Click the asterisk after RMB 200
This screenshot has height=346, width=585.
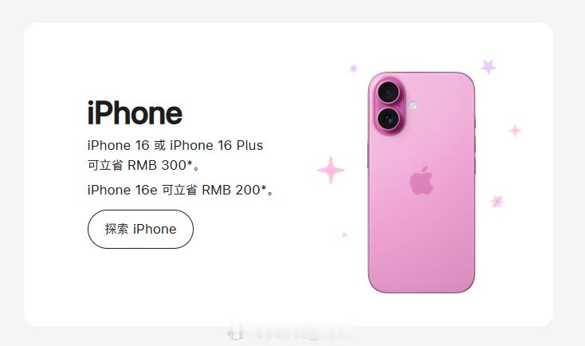click(264, 187)
